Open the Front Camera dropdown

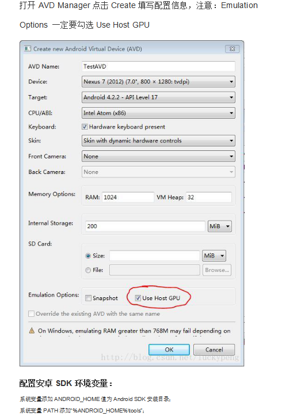[x=158, y=157]
